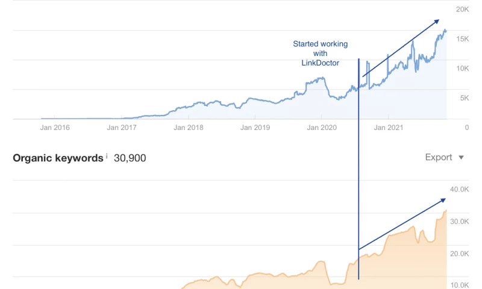
Task: Click the 40.0K y-axis label
Action: [x=460, y=189]
